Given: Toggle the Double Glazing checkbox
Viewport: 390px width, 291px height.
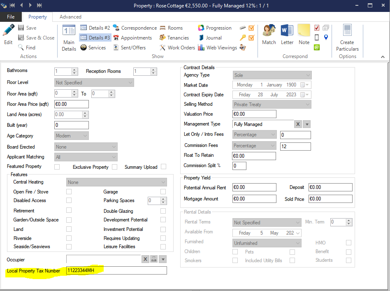Looking at the screenshot, I should coord(163,211).
